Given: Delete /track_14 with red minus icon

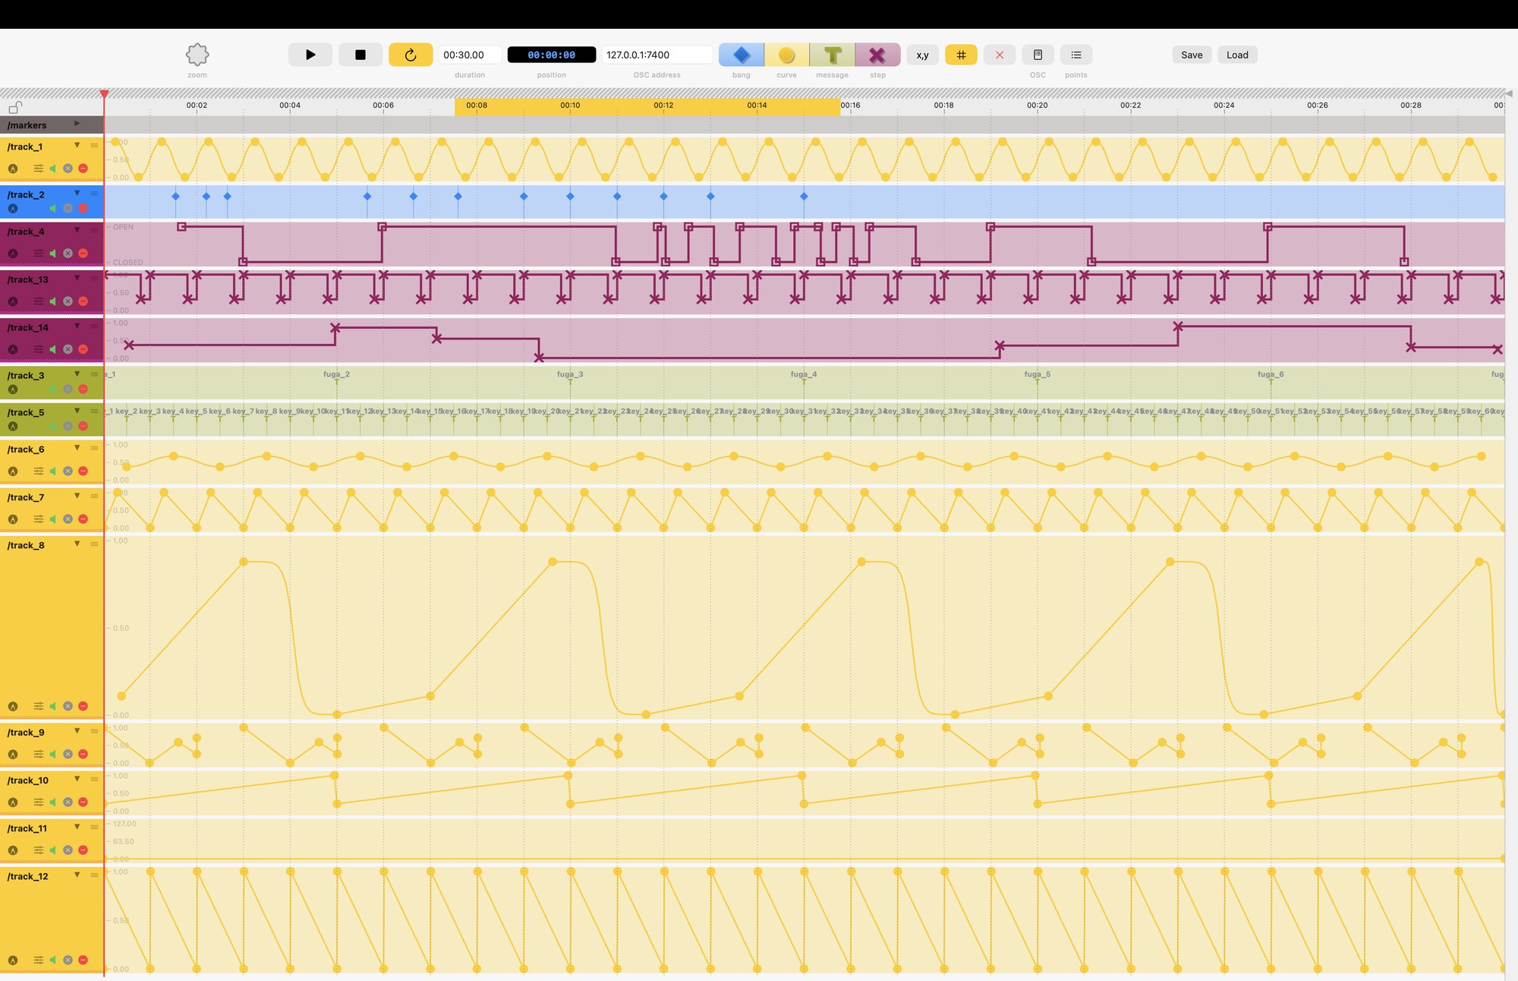Looking at the screenshot, I should [83, 349].
